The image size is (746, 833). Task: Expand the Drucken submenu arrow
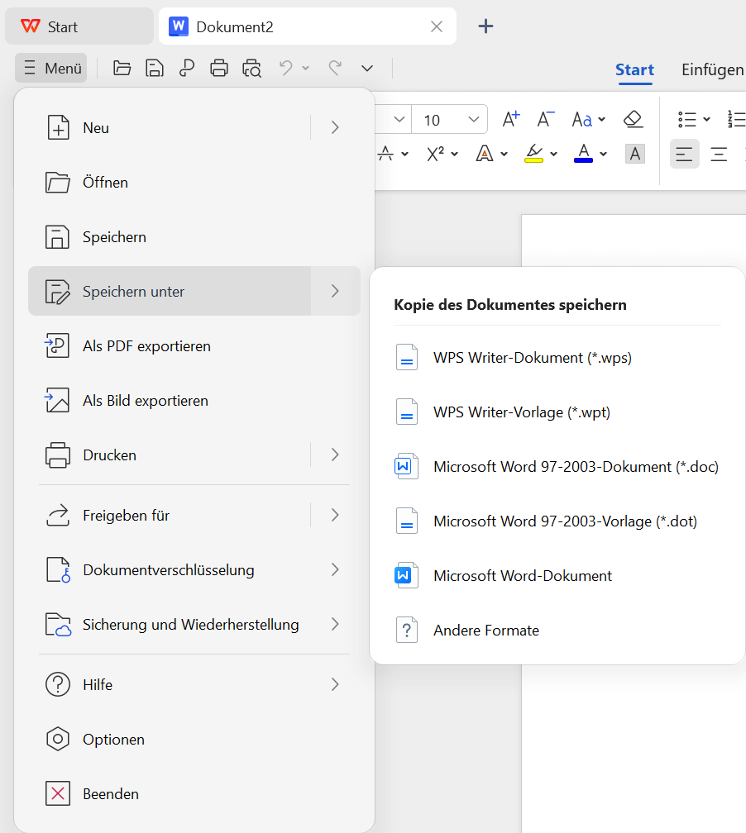335,455
